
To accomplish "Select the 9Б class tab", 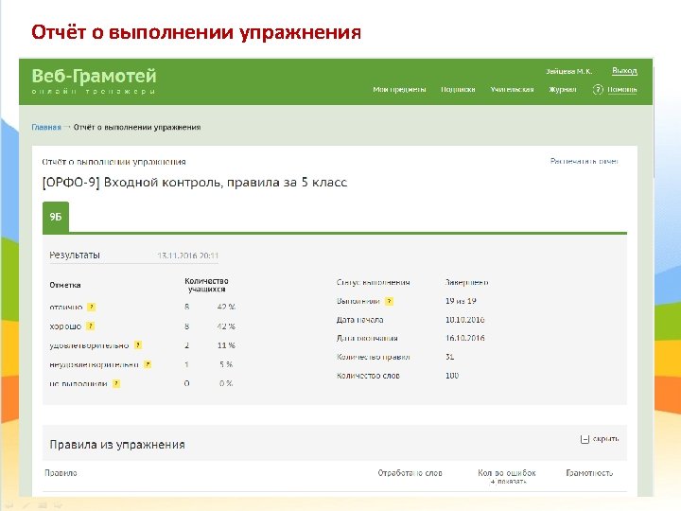I will coord(56,217).
